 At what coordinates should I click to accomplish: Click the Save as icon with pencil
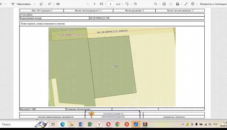coord(178,4)
